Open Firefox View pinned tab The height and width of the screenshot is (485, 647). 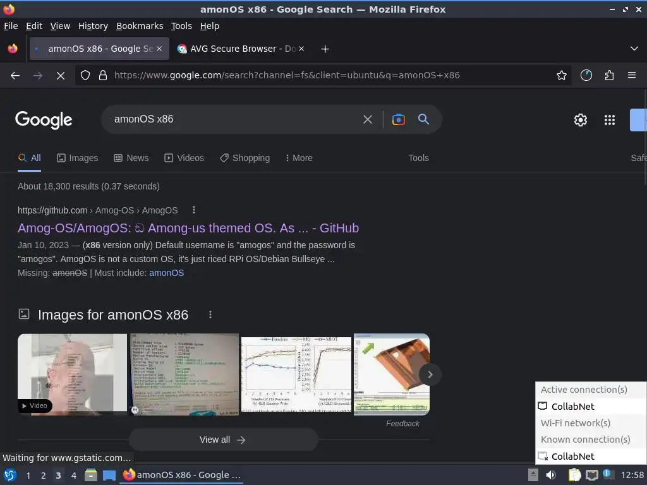(x=13, y=49)
